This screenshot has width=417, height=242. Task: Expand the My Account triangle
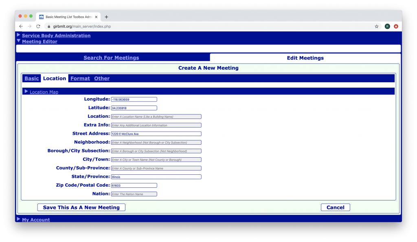18,219
